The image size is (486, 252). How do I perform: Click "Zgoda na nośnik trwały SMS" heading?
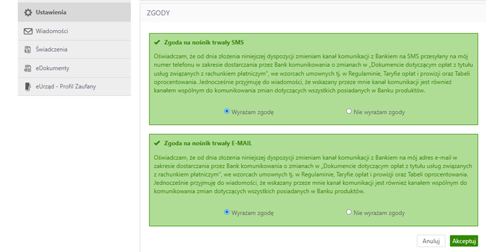pyautogui.click(x=204, y=43)
